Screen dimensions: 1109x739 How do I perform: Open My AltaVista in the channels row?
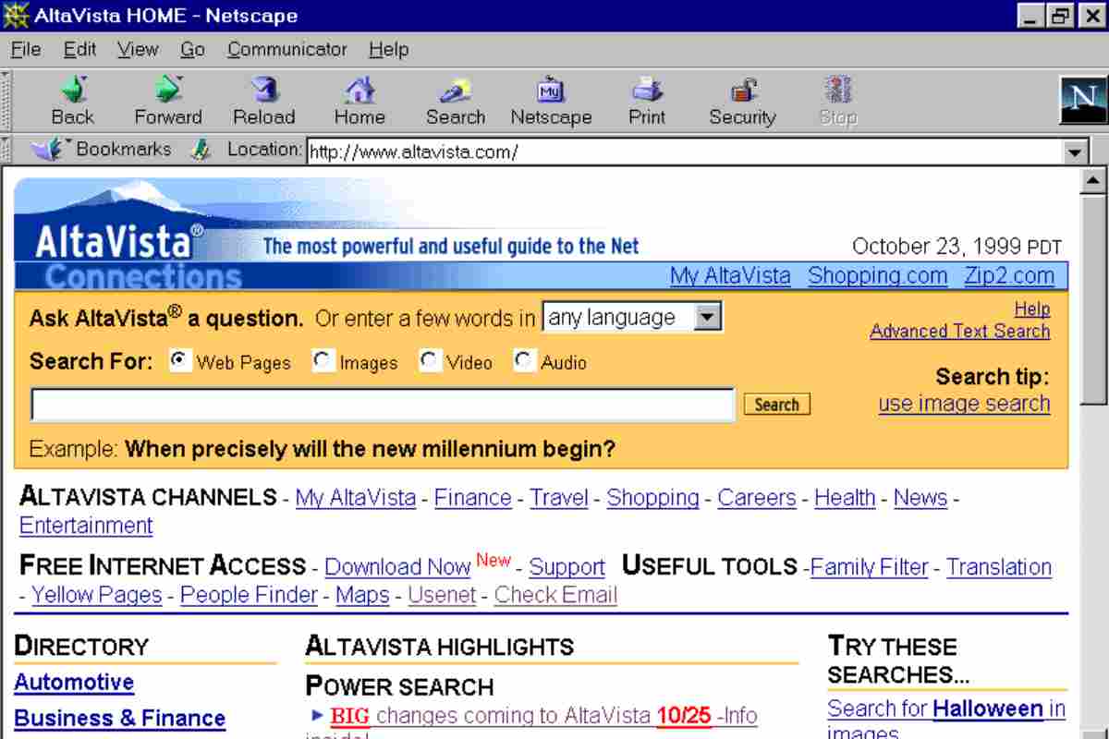pyautogui.click(x=356, y=497)
